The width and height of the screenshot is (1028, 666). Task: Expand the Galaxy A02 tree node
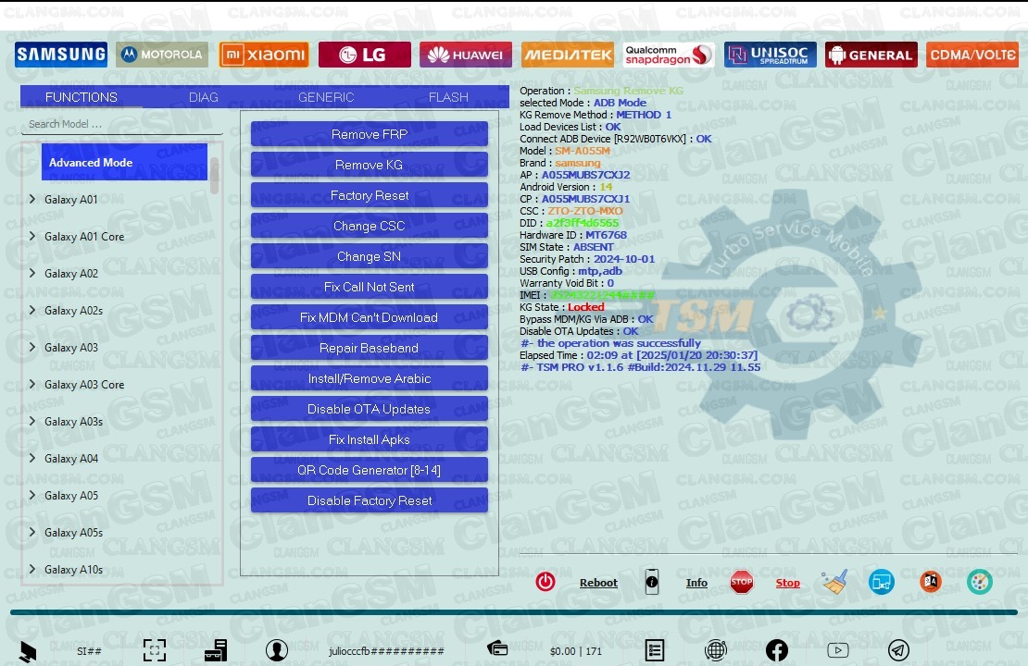[32, 273]
